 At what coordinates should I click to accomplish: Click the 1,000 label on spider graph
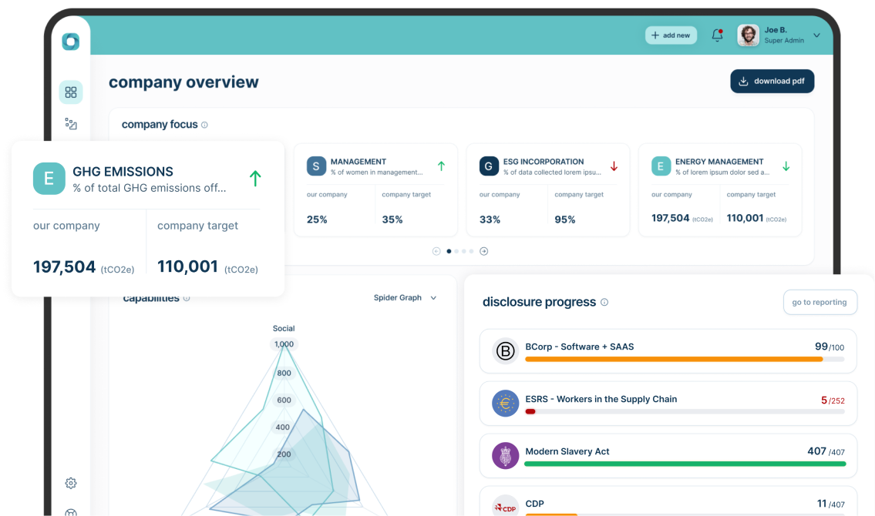284,344
